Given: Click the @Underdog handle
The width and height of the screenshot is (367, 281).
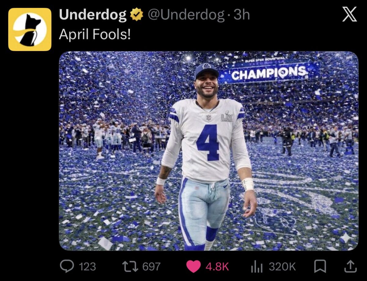Looking at the screenshot, I should (x=186, y=15).
